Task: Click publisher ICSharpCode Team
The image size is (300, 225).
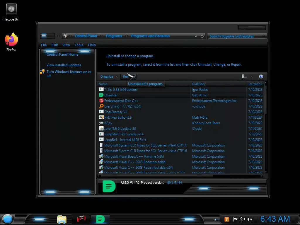Action: pyautogui.click(x=206, y=123)
